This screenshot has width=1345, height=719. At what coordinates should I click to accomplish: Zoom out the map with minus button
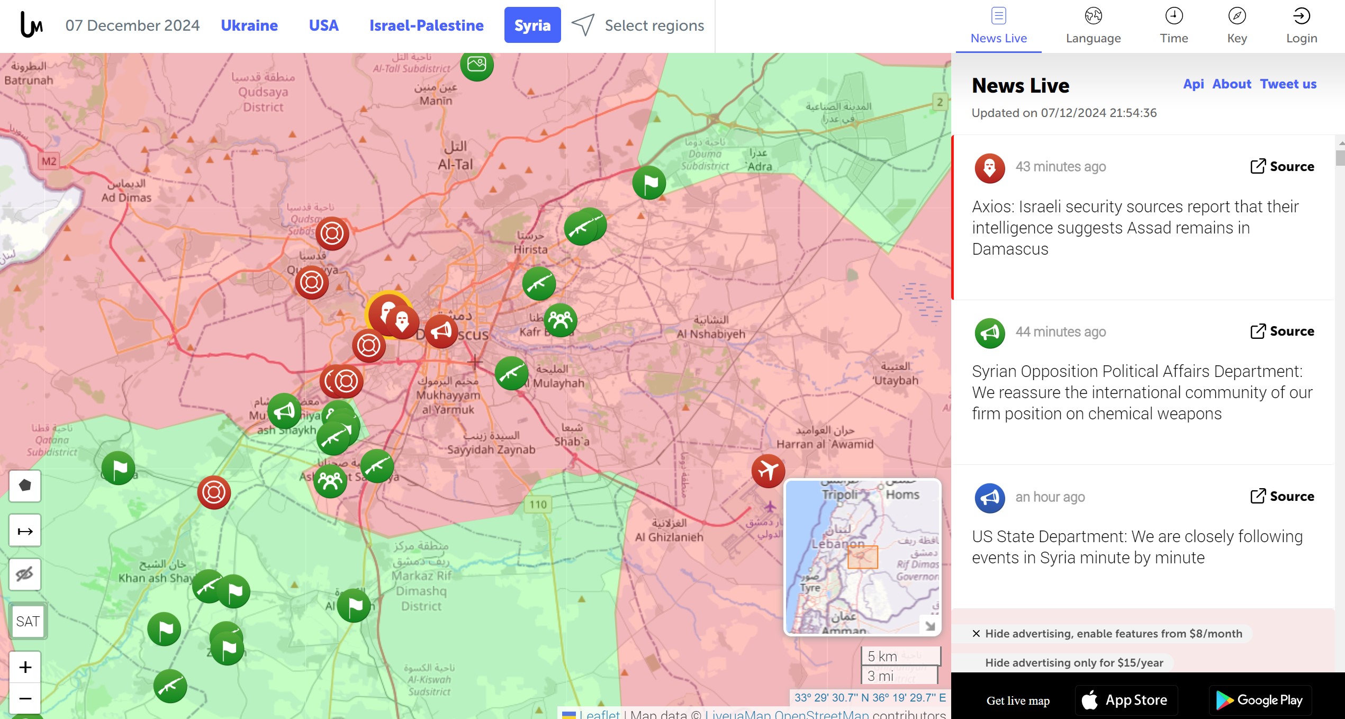(25, 698)
